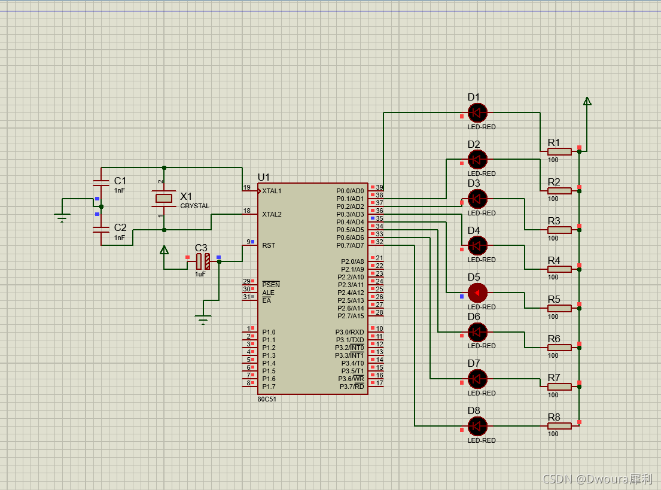Click the LED-RED label under D8

pyautogui.click(x=482, y=440)
